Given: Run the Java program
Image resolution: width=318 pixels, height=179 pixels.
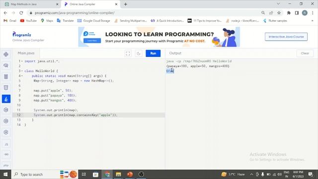Looking at the screenshot, I should pos(153,53).
